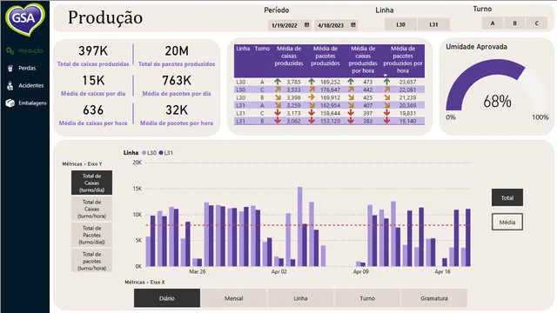Switch the chart to Total
557x313 pixels.
tap(507, 197)
